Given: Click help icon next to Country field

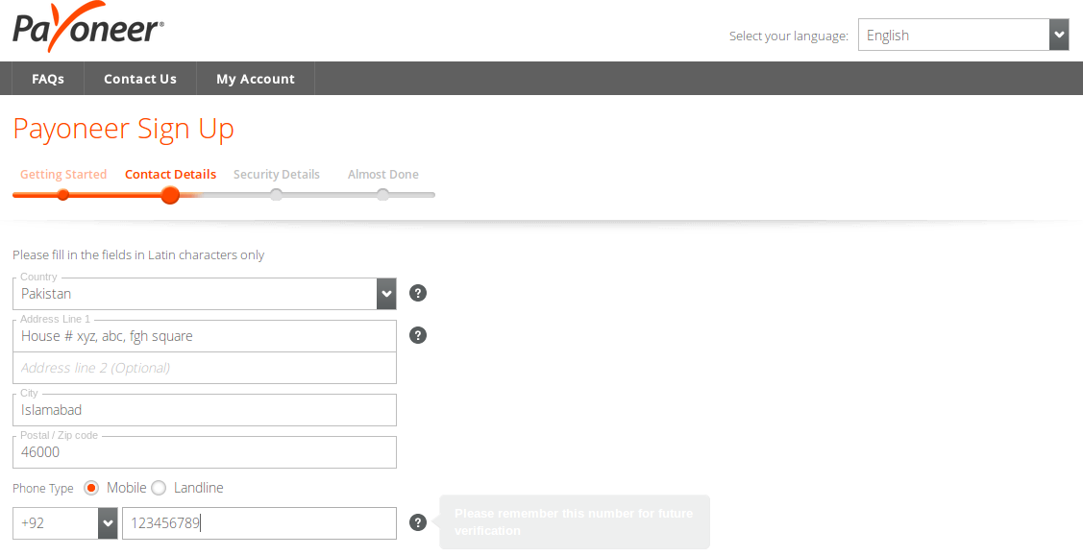Looking at the screenshot, I should coord(418,293).
